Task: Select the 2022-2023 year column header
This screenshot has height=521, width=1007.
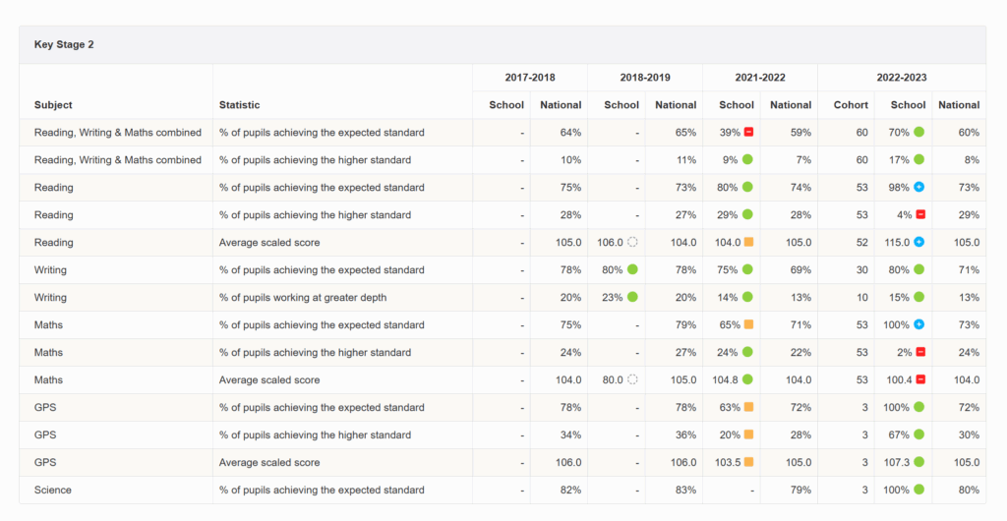Action: tap(901, 78)
